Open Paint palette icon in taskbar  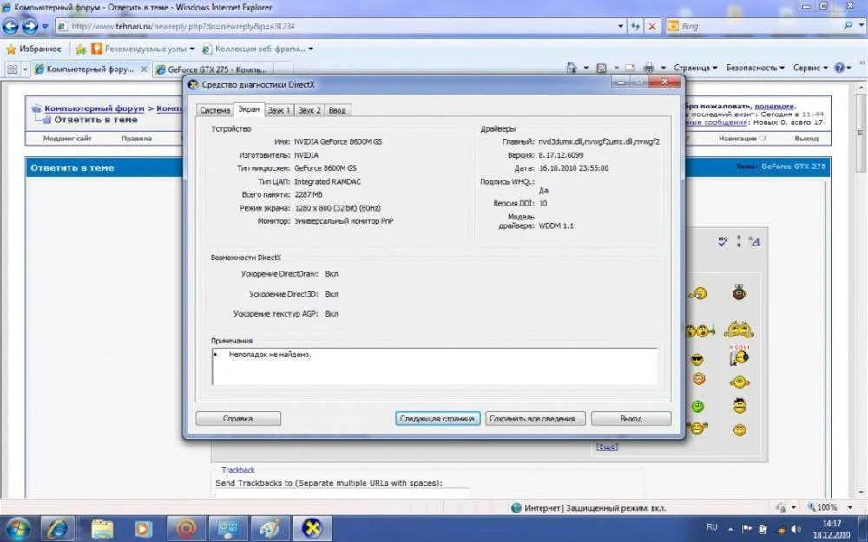[x=270, y=529]
